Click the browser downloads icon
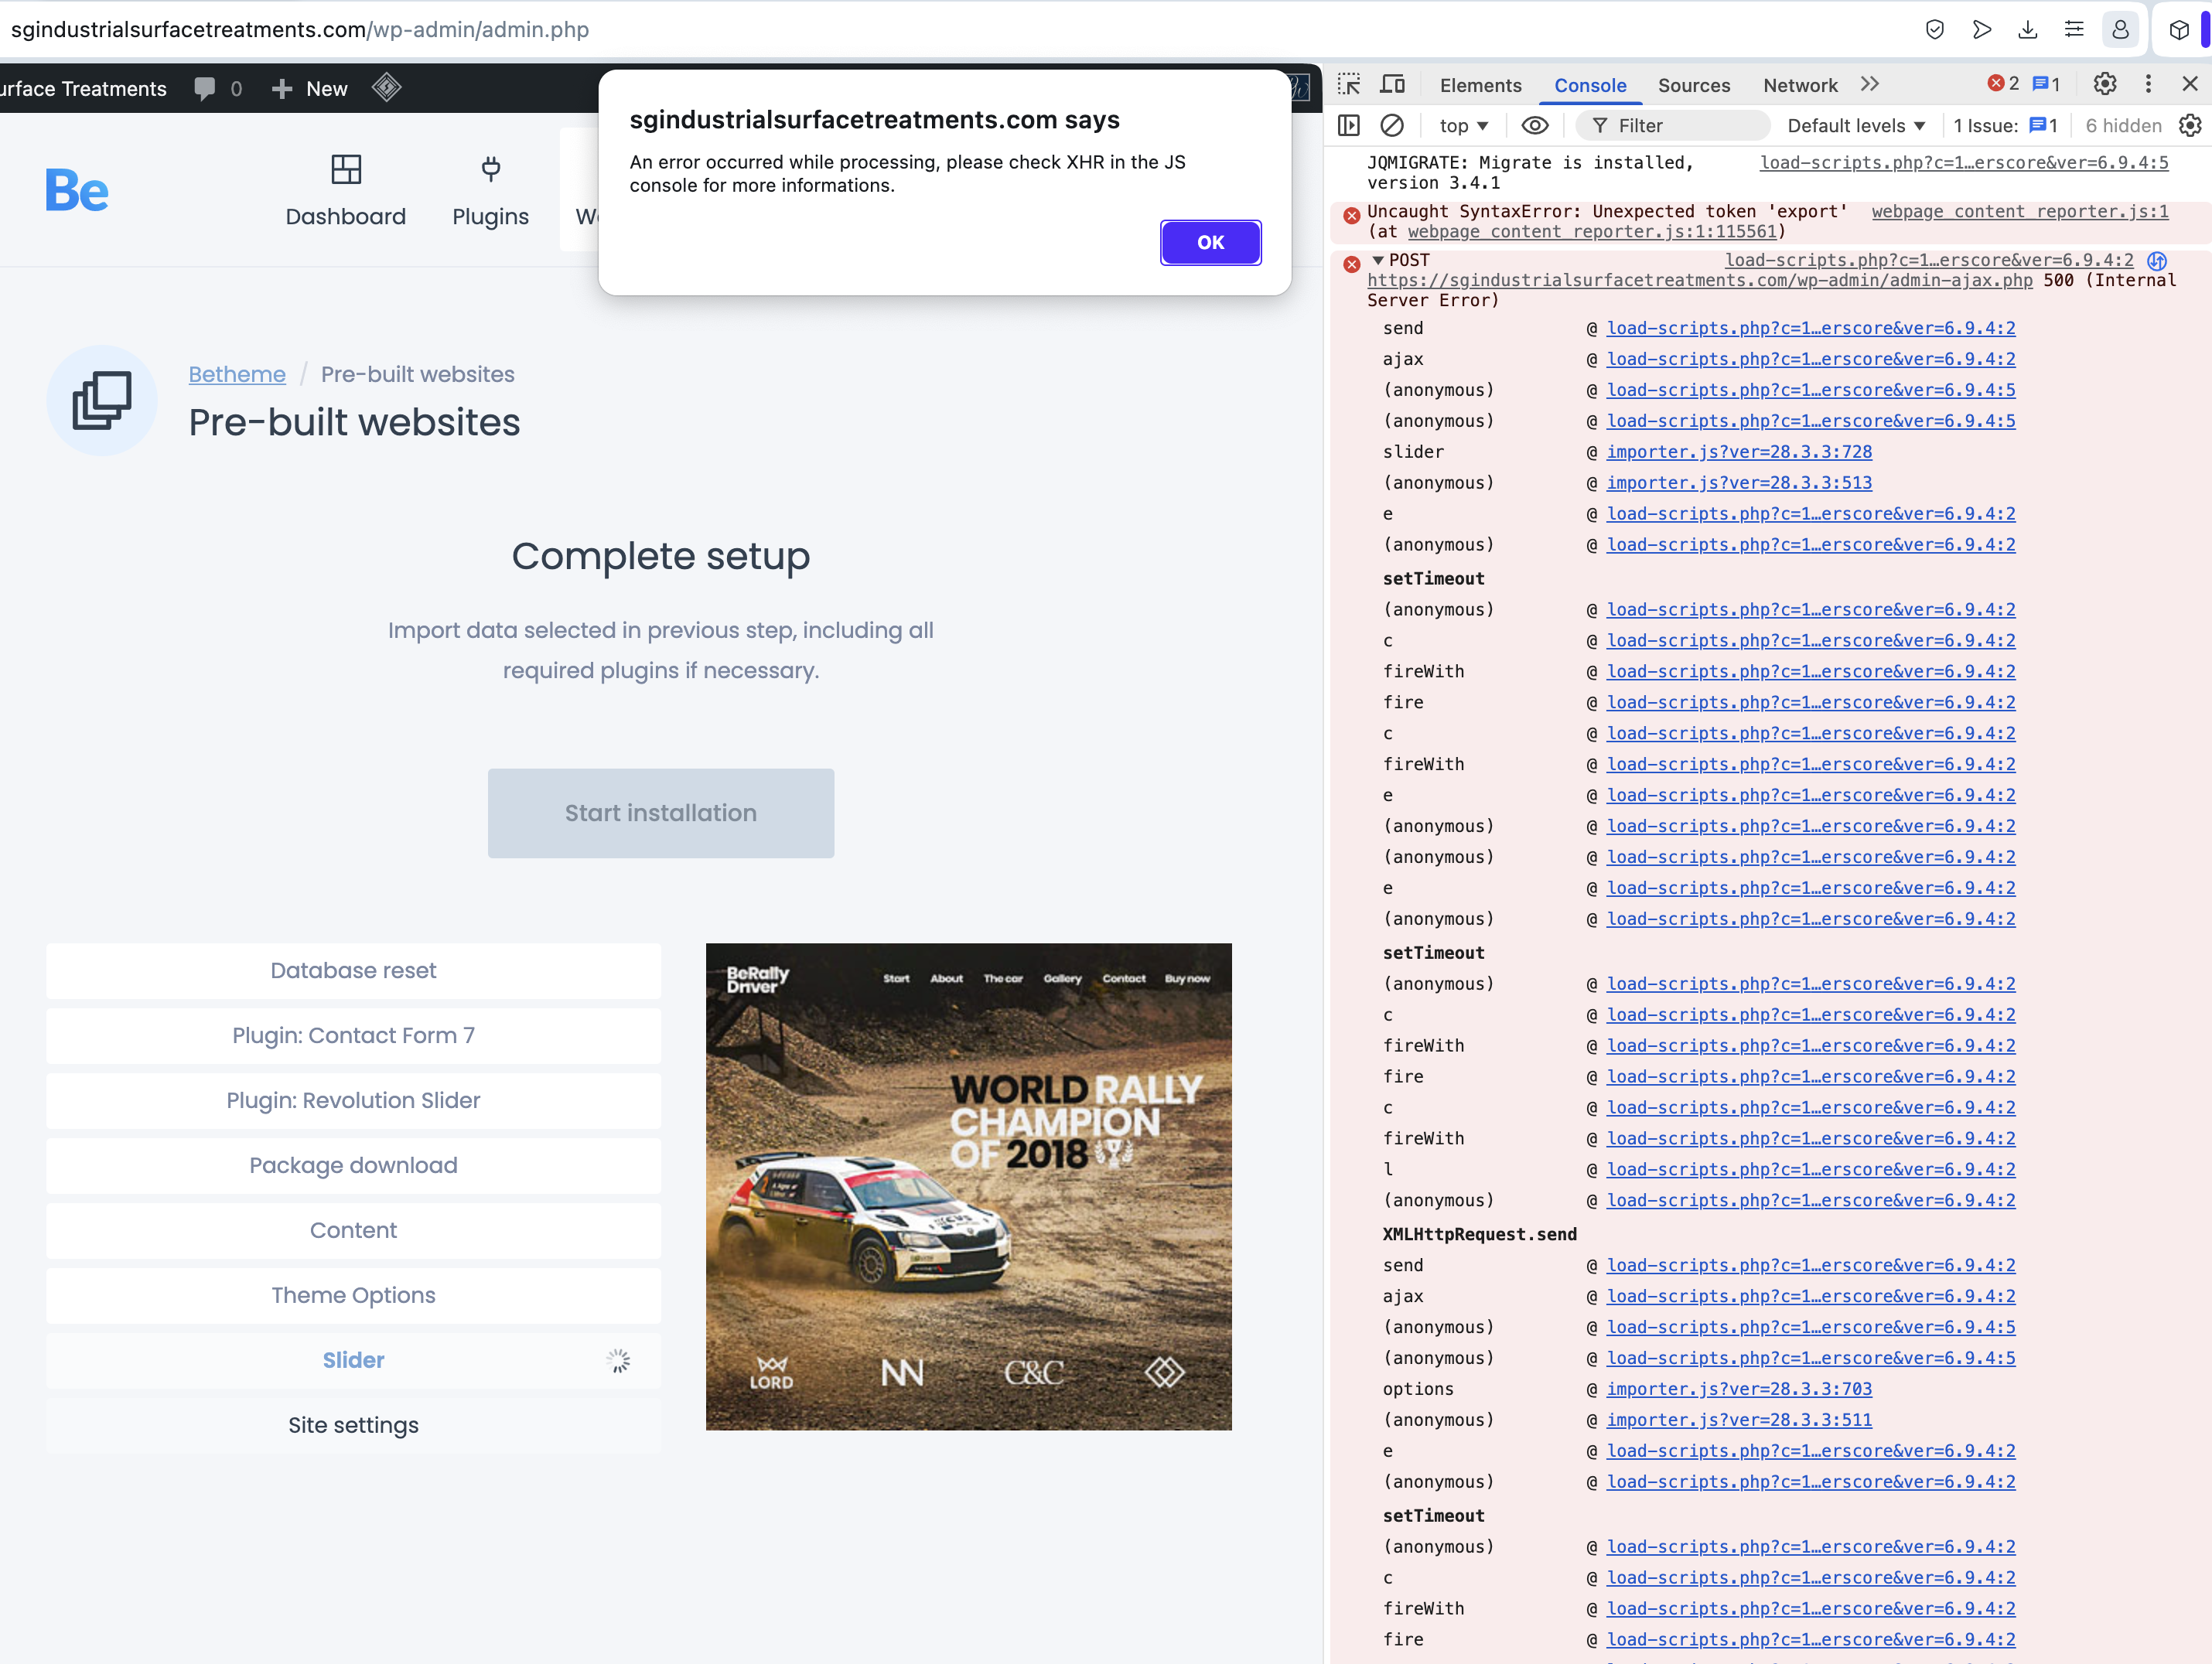This screenshot has height=1664, width=2212. pyautogui.click(x=2027, y=30)
